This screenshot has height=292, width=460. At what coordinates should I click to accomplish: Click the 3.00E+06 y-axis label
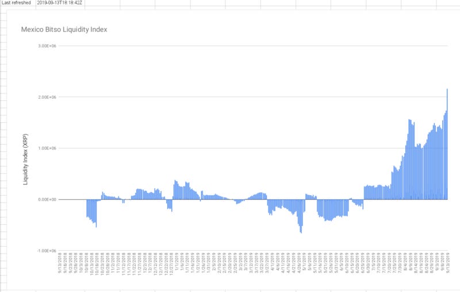pyautogui.click(x=47, y=46)
